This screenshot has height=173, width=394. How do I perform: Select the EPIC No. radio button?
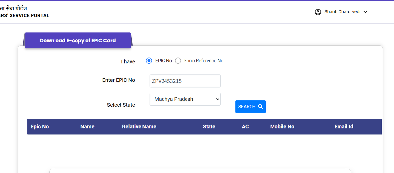click(x=149, y=61)
